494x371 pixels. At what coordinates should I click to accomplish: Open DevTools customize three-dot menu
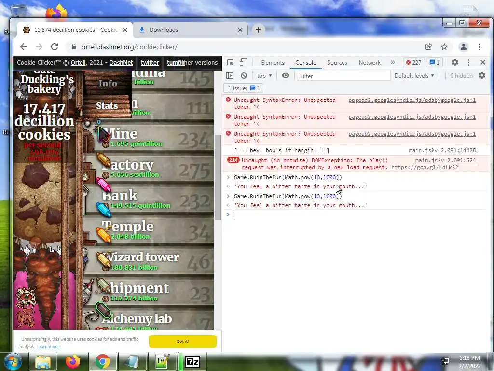(x=468, y=62)
